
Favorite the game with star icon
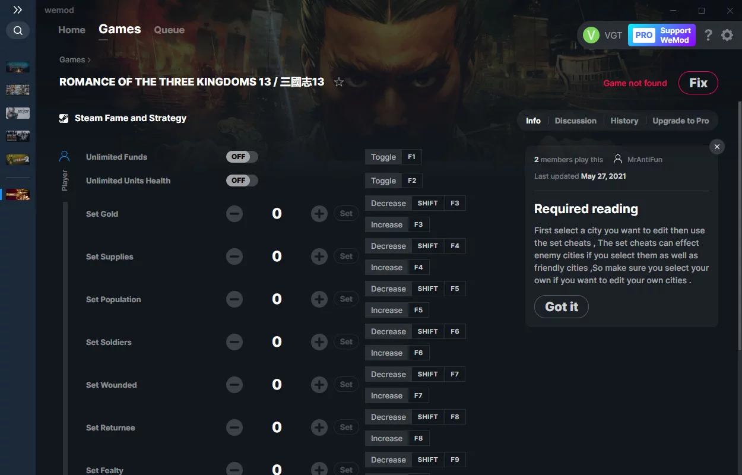(x=339, y=82)
